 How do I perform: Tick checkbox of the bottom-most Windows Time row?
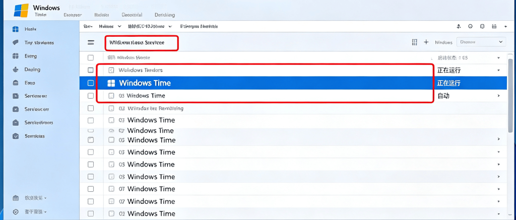[x=91, y=213]
